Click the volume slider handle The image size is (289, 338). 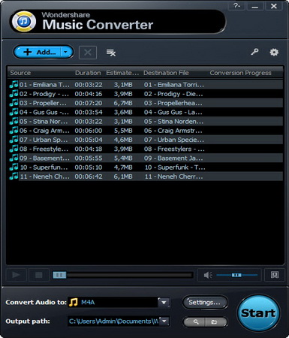point(236,275)
